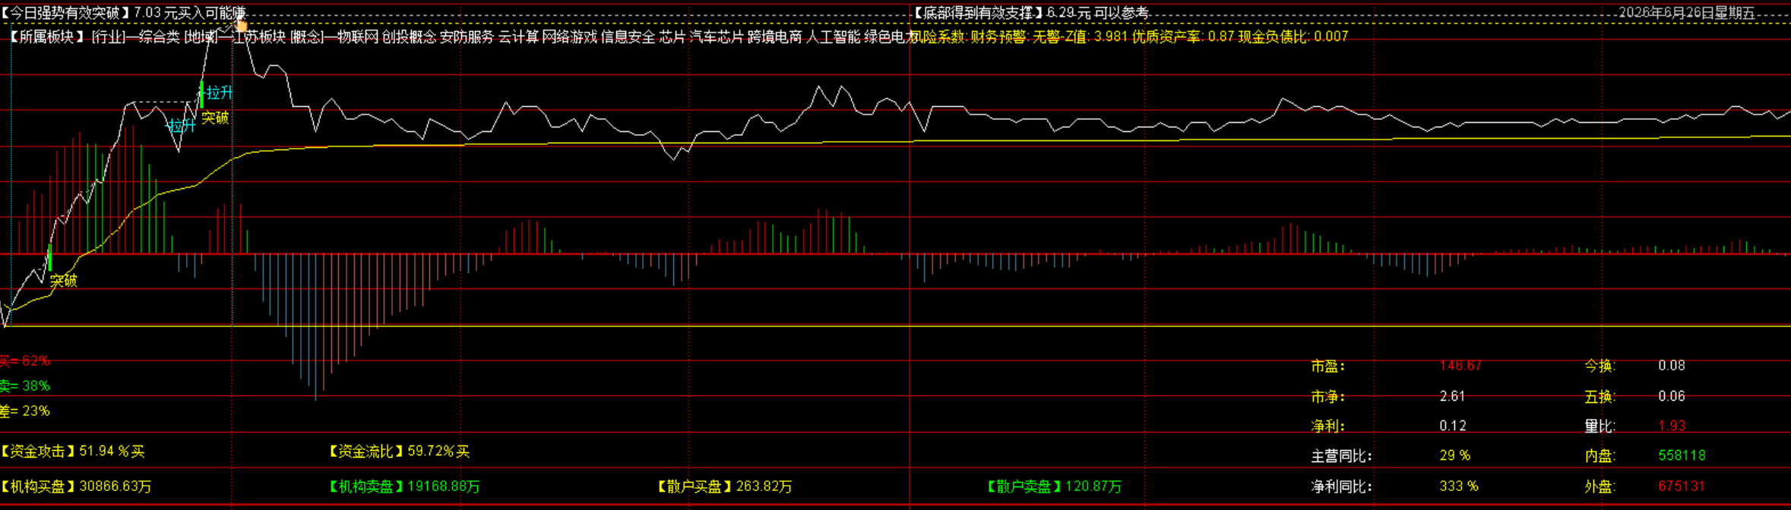Click the 安防服务 concept tag
This screenshot has height=510, width=1791.
coord(467,36)
